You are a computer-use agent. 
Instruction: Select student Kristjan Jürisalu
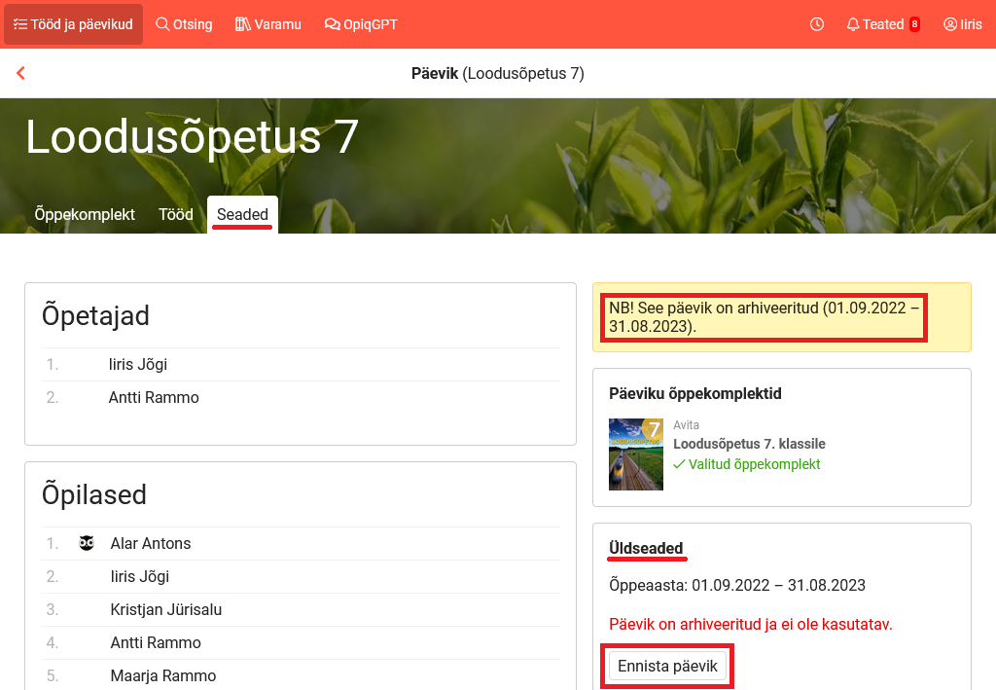click(166, 609)
